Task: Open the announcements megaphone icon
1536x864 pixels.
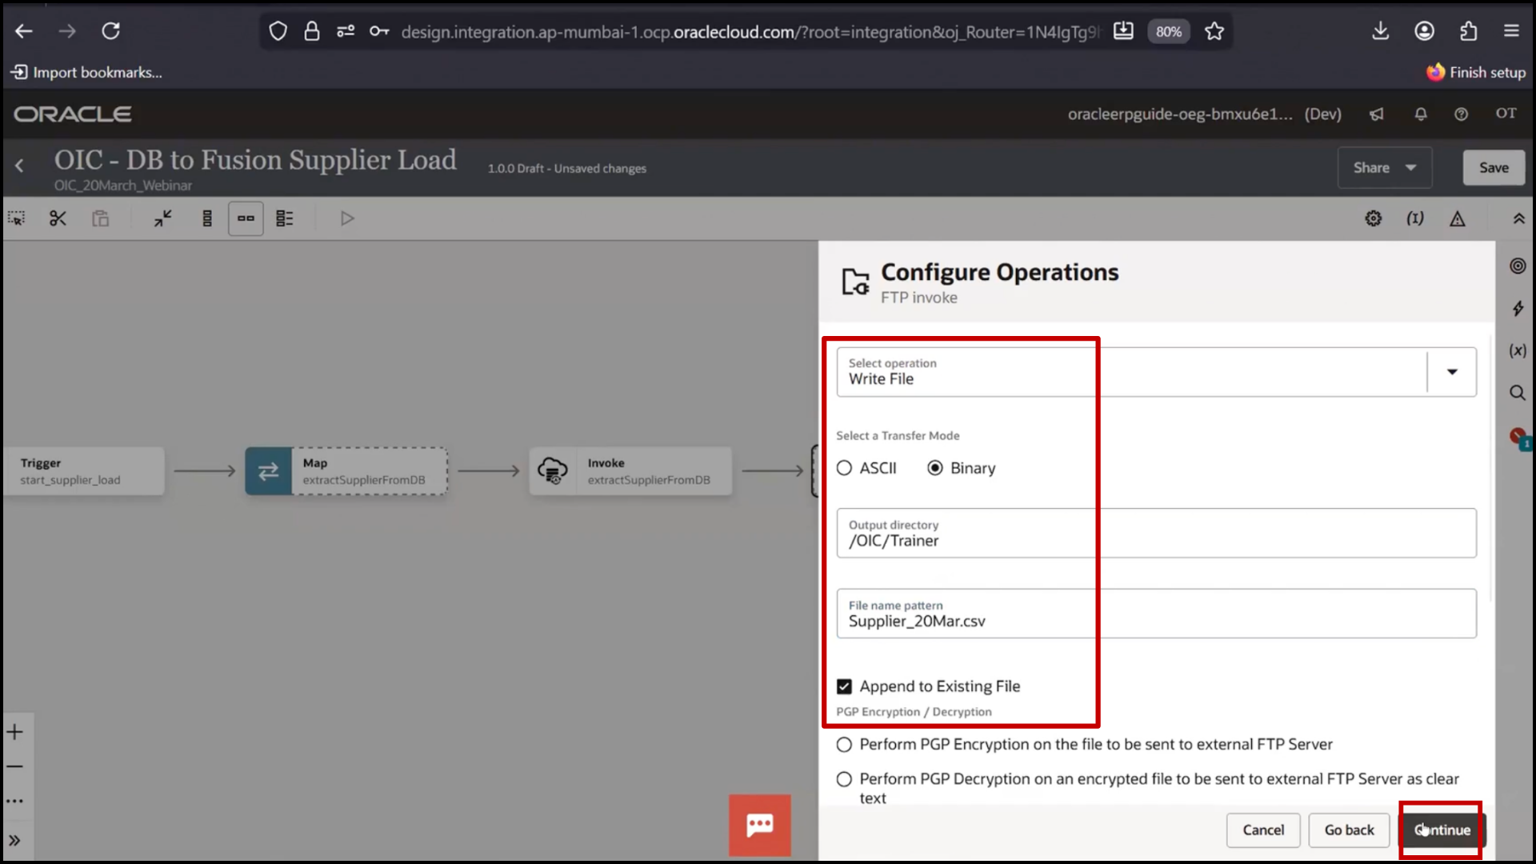Action: tap(1377, 114)
